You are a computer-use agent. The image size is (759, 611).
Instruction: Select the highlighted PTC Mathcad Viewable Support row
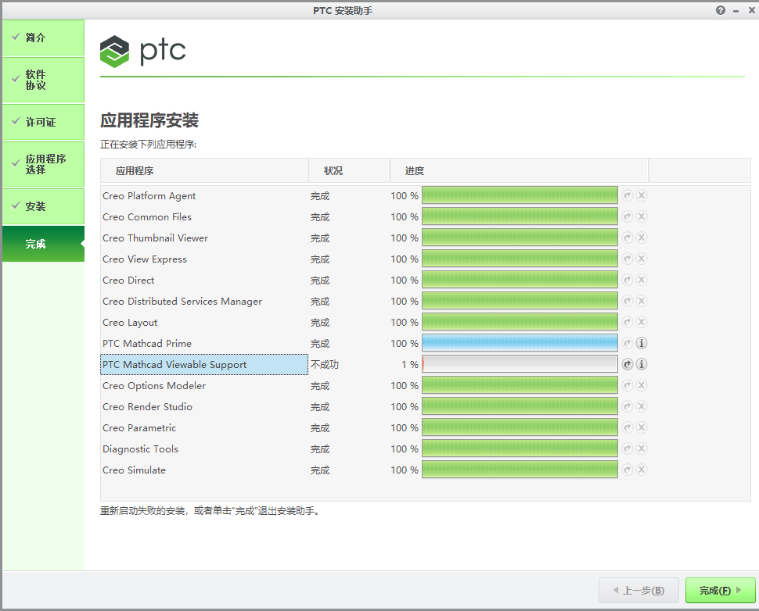203,364
